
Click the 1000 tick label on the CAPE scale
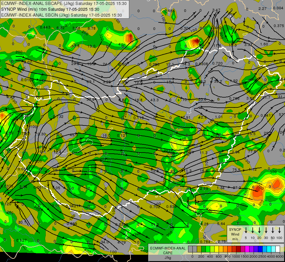click(x=236, y=256)
